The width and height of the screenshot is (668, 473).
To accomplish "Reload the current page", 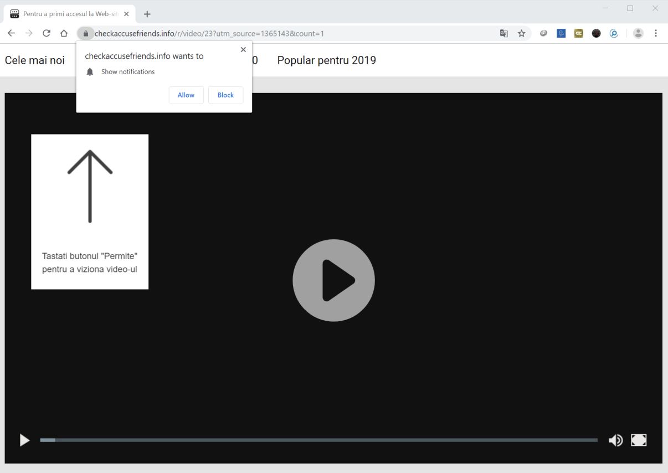I will (47, 33).
